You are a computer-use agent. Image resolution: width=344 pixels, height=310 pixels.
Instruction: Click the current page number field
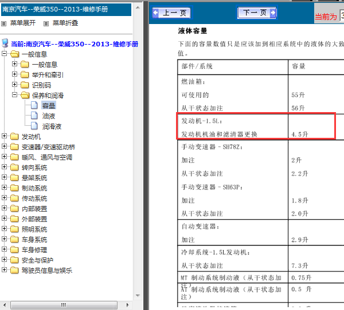(342, 16)
